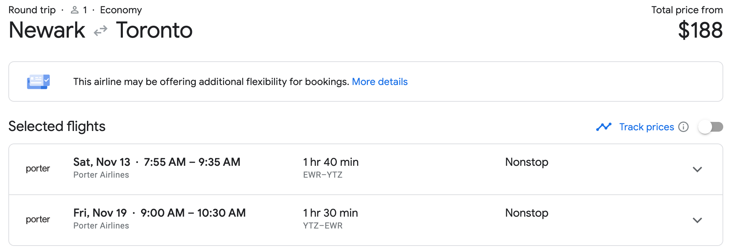Click the YTZ–EWR route text
The height and width of the screenshot is (248, 733).
point(323,226)
